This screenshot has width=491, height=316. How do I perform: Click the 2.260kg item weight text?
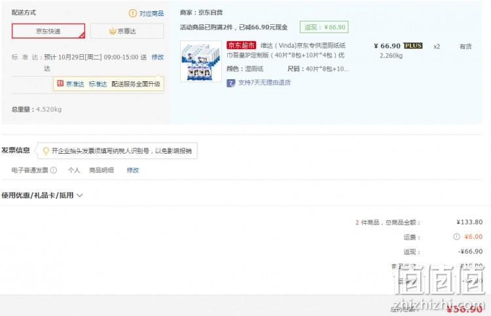391,56
